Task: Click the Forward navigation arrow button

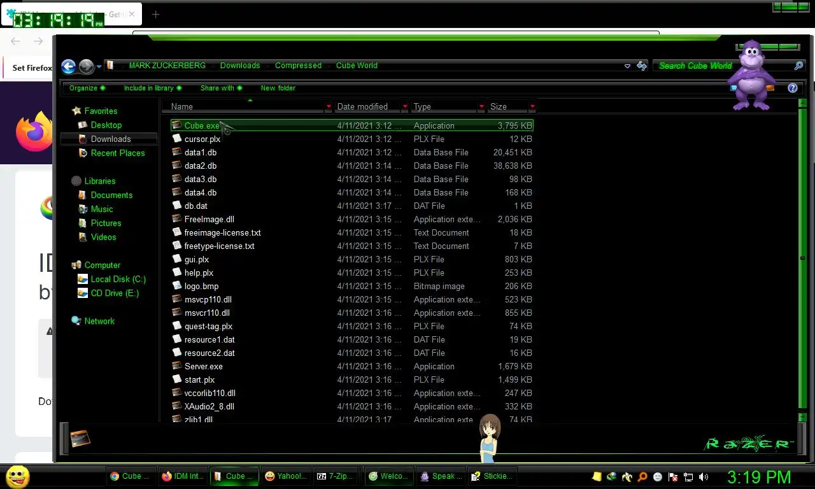Action: coord(86,66)
